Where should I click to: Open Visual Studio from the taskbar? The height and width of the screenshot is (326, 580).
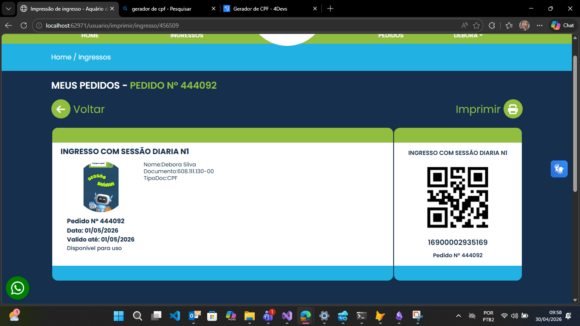coord(287,316)
